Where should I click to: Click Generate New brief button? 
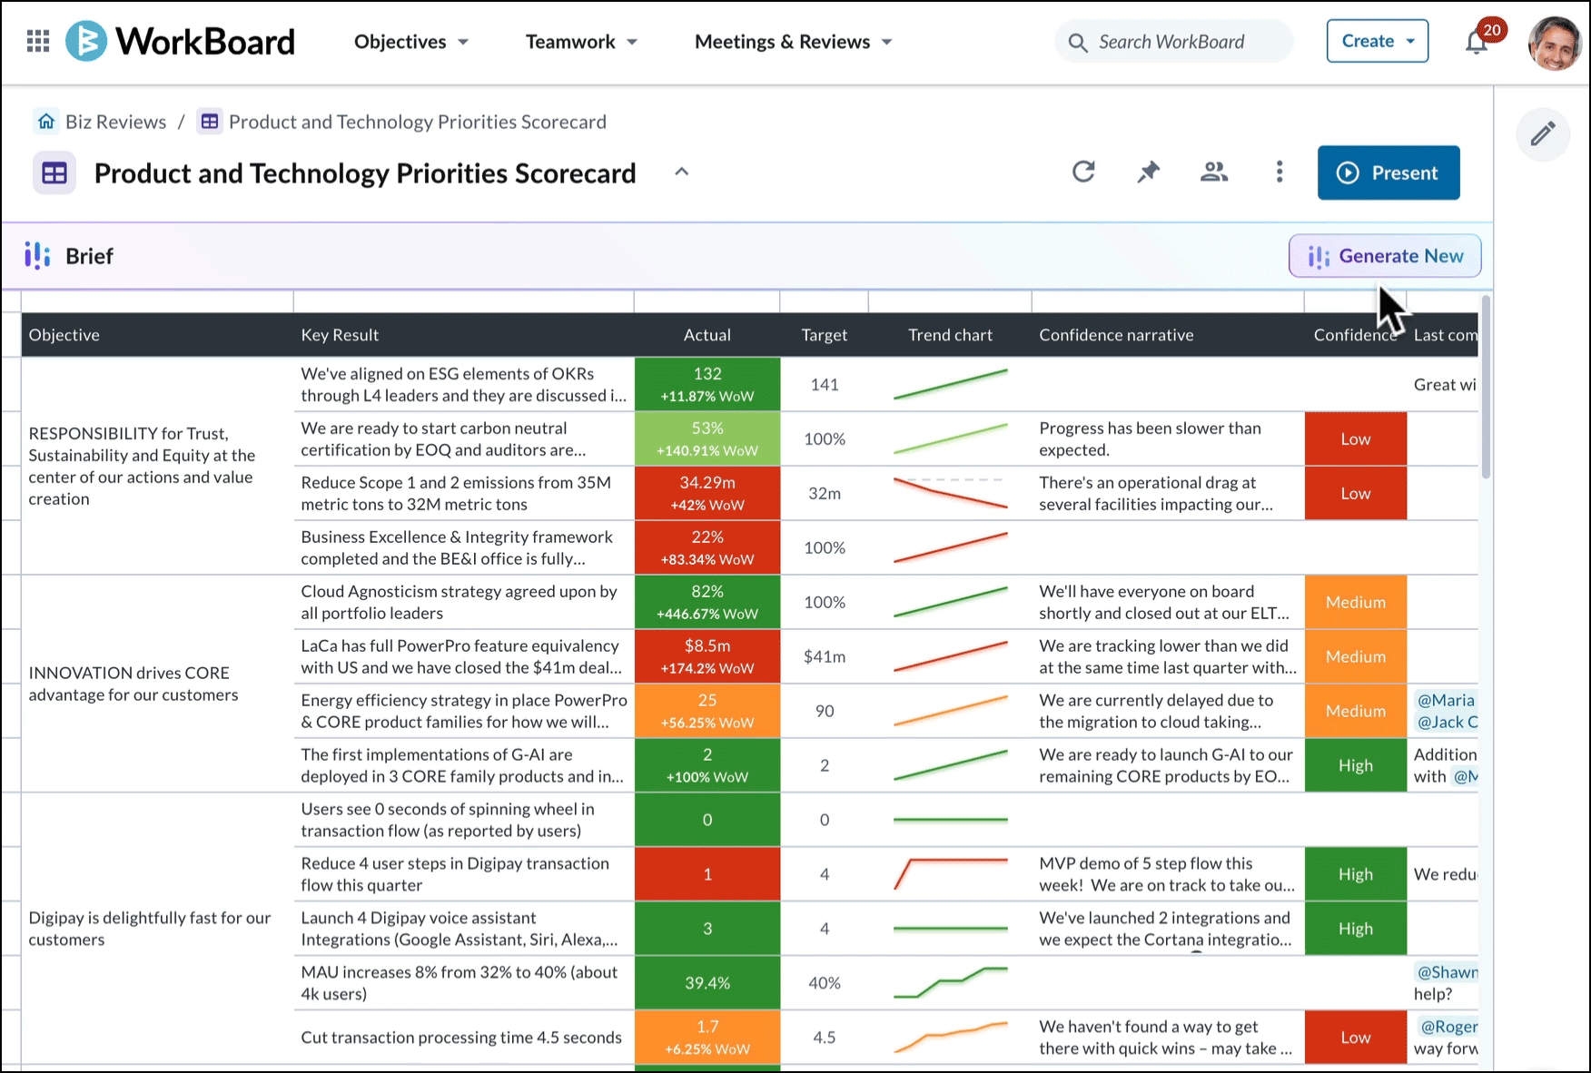pos(1385,256)
